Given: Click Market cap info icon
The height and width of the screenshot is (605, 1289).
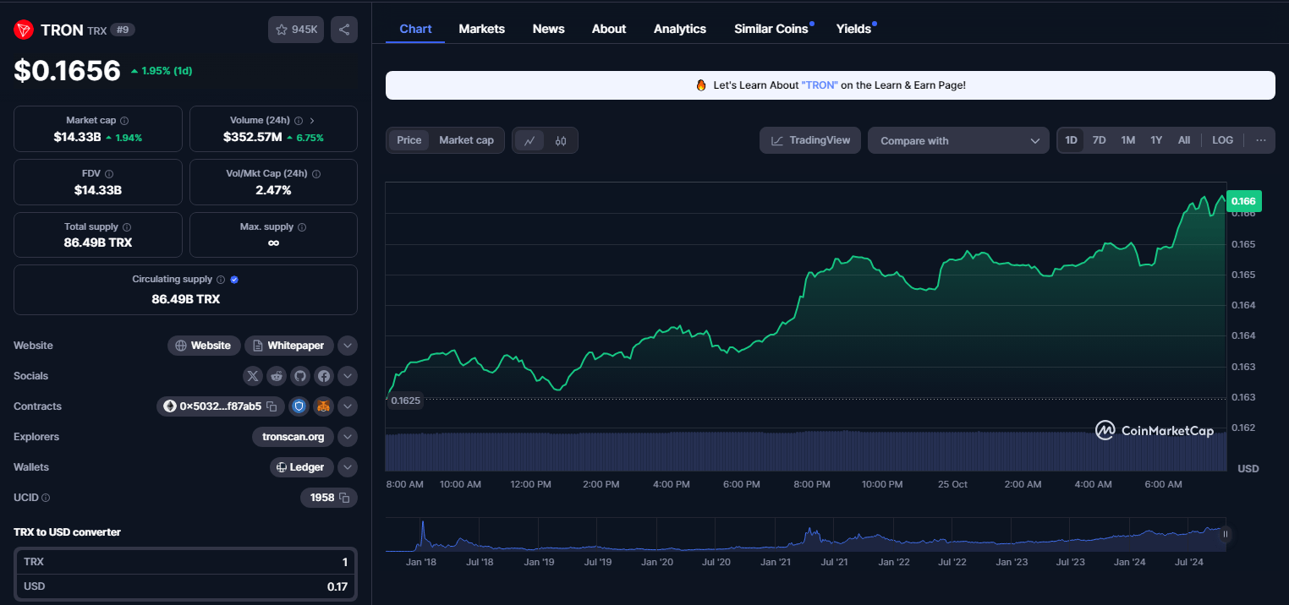Looking at the screenshot, I should [x=124, y=121].
